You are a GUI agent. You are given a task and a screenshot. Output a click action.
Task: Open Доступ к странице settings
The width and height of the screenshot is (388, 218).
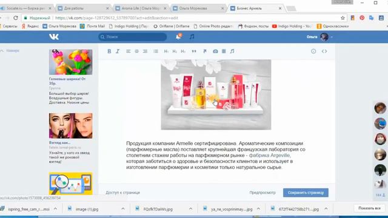click(122, 193)
